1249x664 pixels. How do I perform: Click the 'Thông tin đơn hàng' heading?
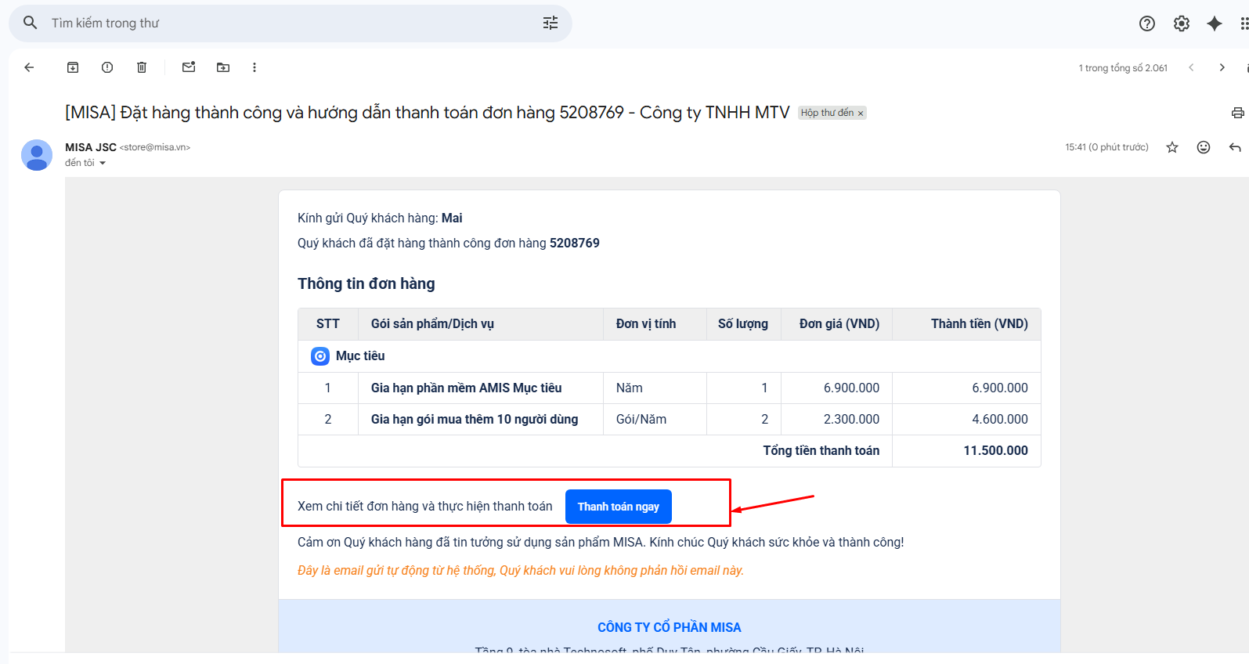point(366,283)
